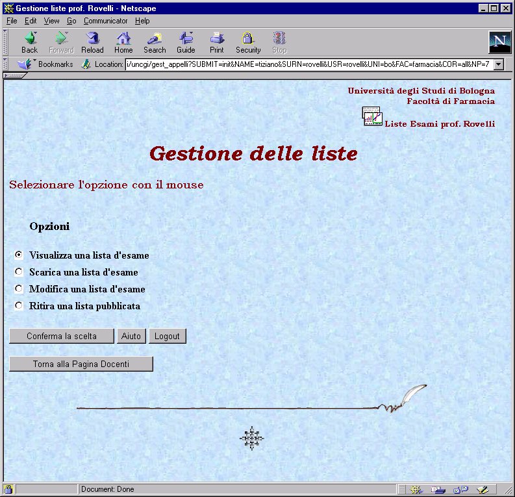515x497 pixels.
Task: Select Visualizza una lista d'esame option
Action: click(x=19, y=255)
